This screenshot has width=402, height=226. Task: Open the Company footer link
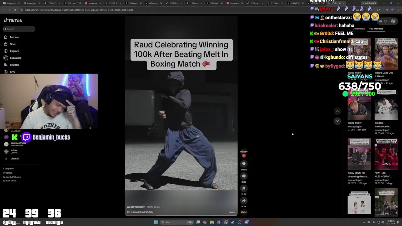coord(8,169)
